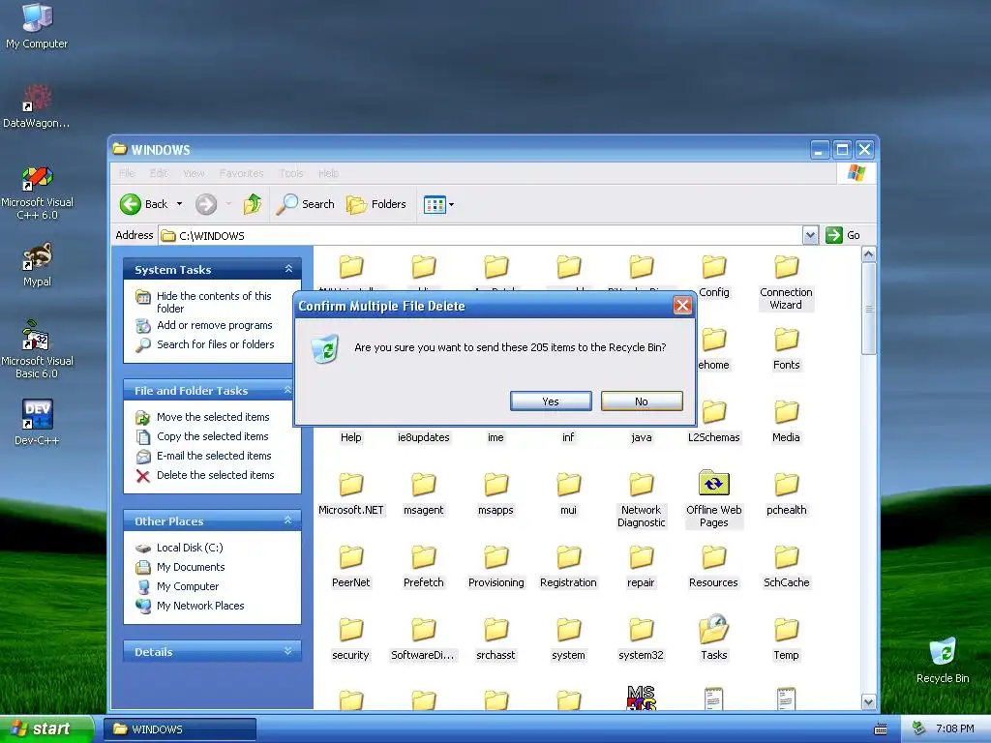Select the Recycle Bin desktop icon
The image size is (991, 743).
(943, 660)
